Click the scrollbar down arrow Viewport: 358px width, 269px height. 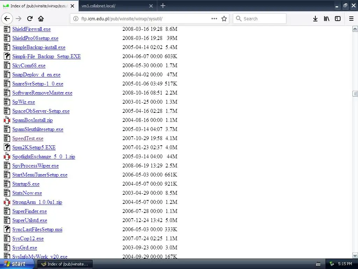(355, 255)
